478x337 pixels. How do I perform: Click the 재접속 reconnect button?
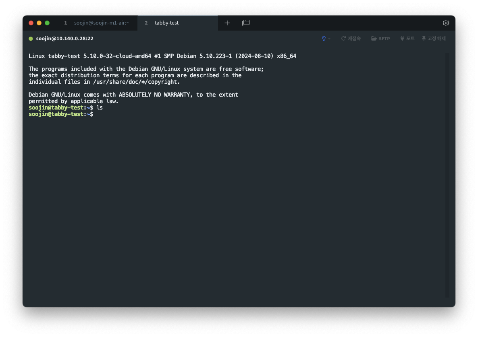(x=351, y=38)
